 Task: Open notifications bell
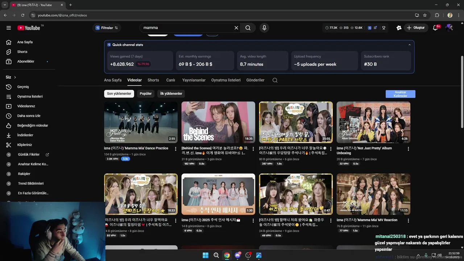click(436, 28)
